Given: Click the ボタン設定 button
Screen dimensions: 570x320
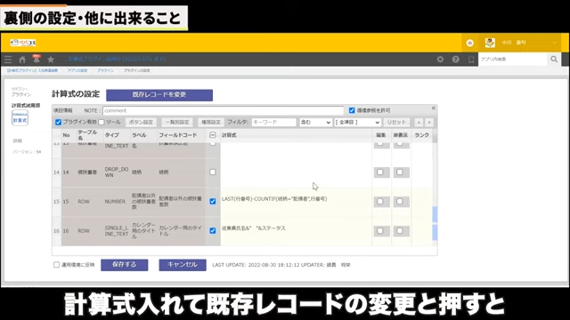Looking at the screenshot, I should [x=141, y=123].
